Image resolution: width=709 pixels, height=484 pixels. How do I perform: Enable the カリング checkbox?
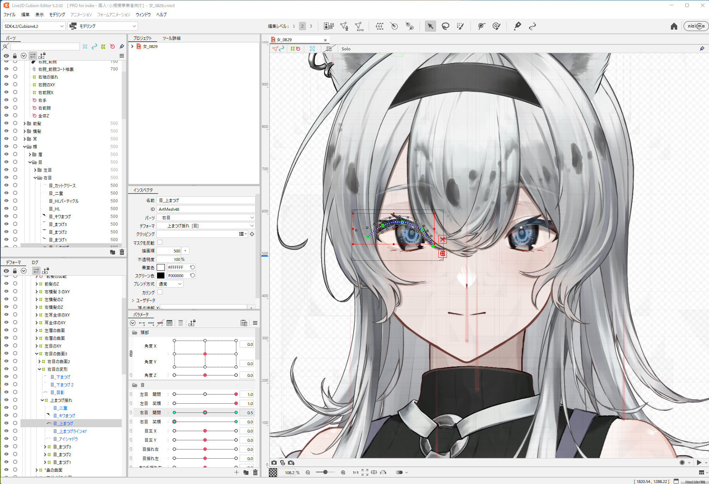click(160, 292)
